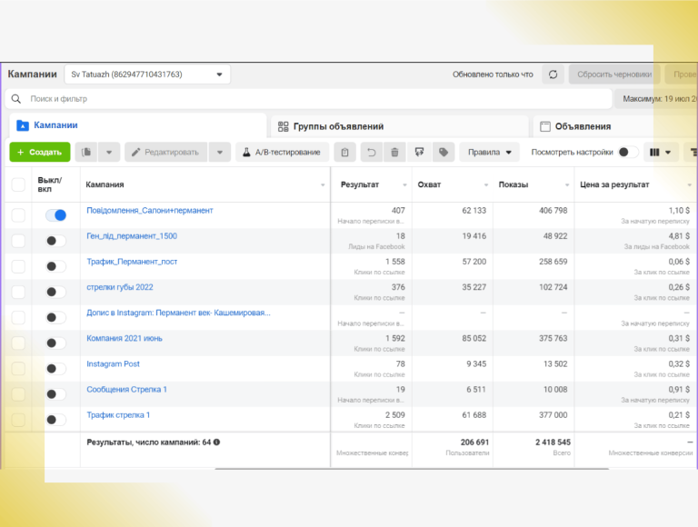This screenshot has height=527, width=698.
Task: Click the search magnifier icon
Action: coord(16,99)
